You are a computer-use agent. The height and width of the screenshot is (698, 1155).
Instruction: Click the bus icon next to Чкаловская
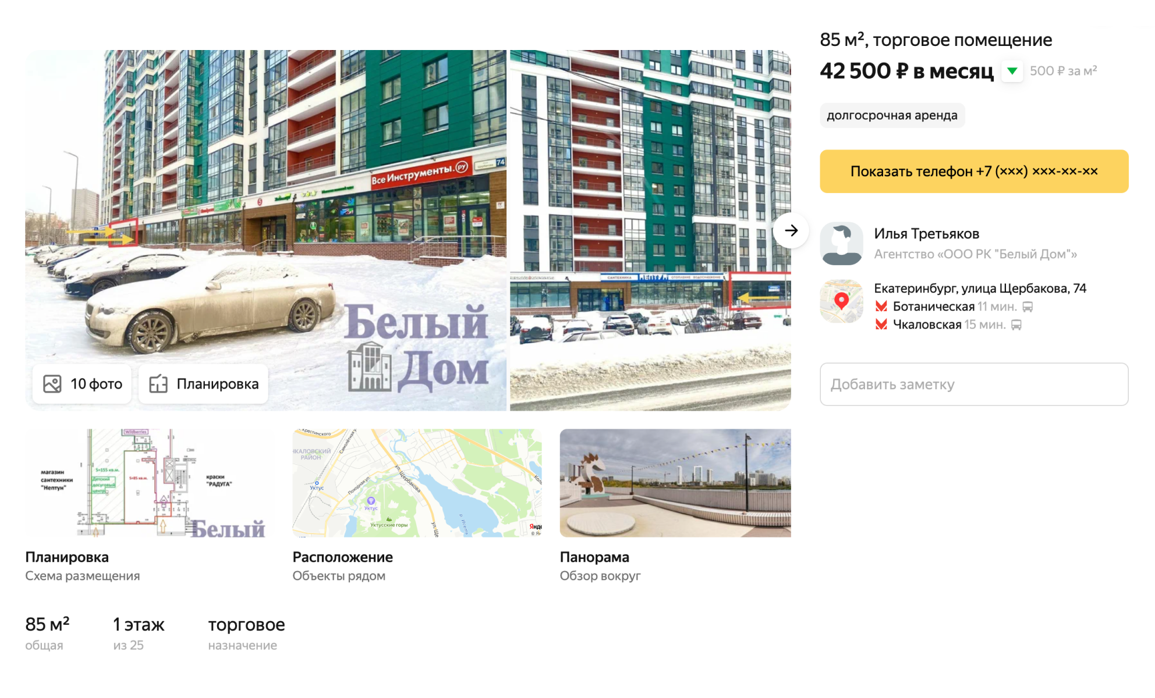[1016, 325]
